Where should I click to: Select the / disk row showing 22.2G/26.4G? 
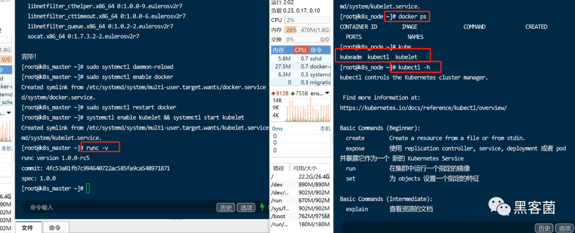click(301, 177)
